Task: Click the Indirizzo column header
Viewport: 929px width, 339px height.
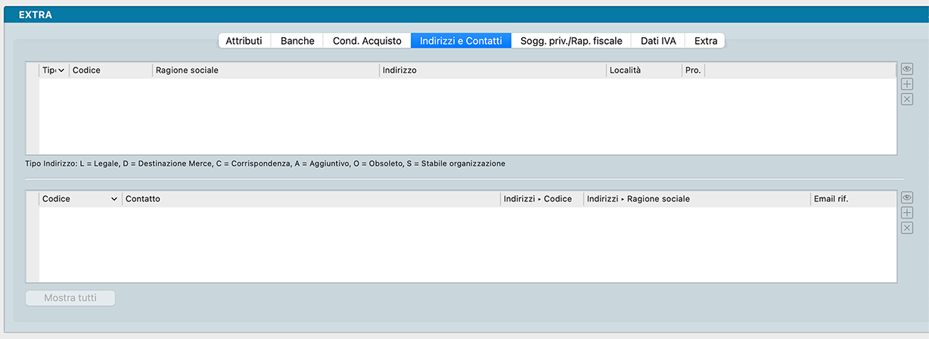Action: (x=492, y=70)
